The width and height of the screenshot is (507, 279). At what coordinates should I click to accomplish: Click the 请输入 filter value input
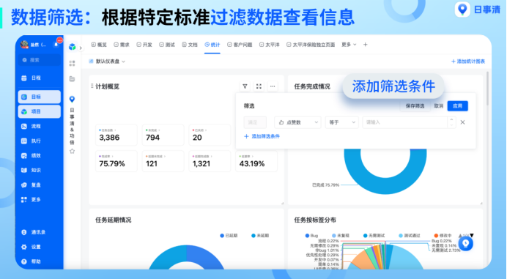click(406, 122)
